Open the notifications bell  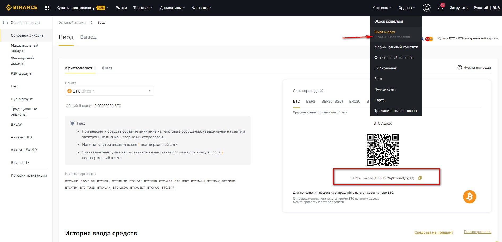[x=440, y=8]
